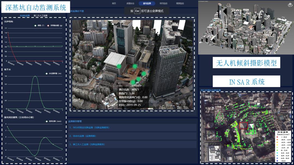Switch to 第三方人工监测 sub-tab
Viewport: 294px width, 165px height.
(x=40, y=16)
